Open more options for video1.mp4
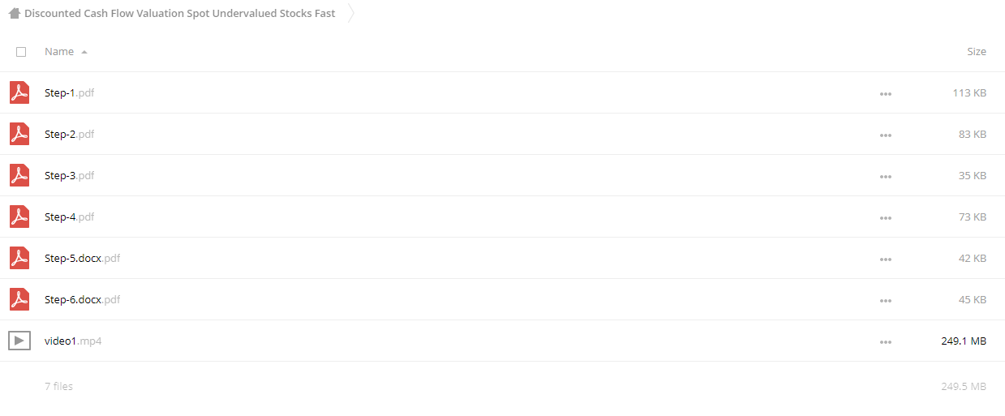 [886, 342]
